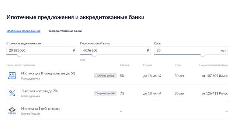Click the ruble sign in Первоначальный взнос field
The image size is (236, 132).
pos(148,51)
